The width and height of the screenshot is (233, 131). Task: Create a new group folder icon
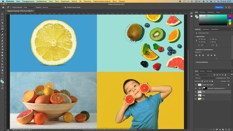click(x=223, y=130)
